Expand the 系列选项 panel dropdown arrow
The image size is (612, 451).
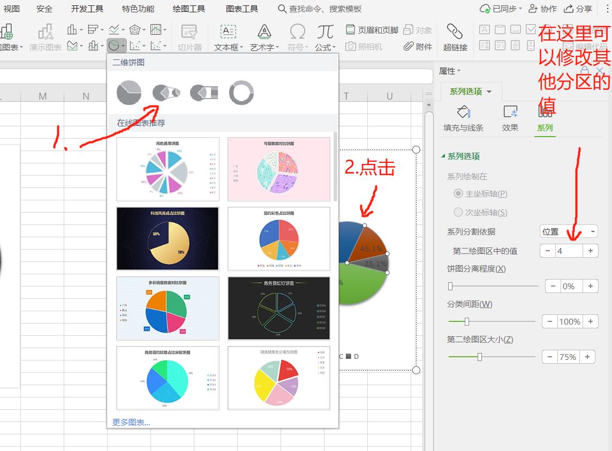click(x=489, y=92)
